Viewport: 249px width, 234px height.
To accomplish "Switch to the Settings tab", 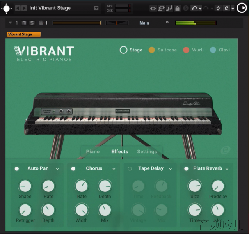I will (147, 151).
